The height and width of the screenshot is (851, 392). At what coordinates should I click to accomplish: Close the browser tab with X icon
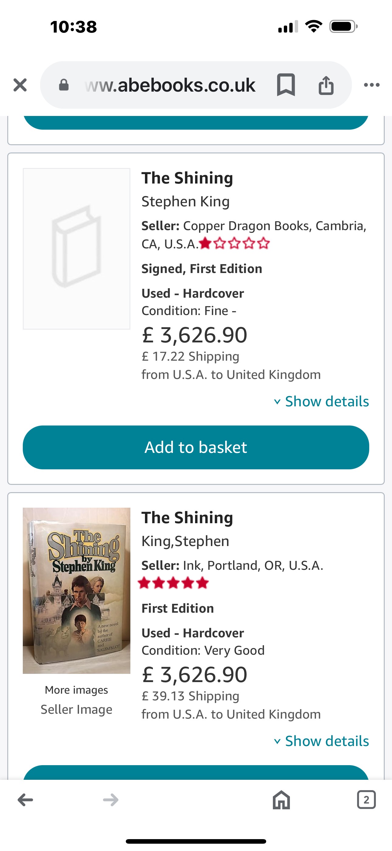(x=20, y=85)
